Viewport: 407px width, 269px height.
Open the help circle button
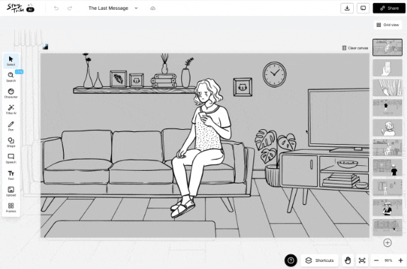pyautogui.click(x=291, y=261)
